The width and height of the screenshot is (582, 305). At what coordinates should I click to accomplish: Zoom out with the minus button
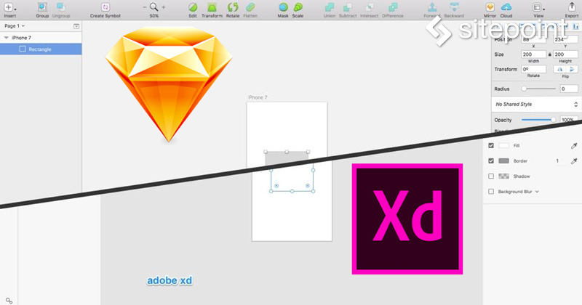(145, 7)
